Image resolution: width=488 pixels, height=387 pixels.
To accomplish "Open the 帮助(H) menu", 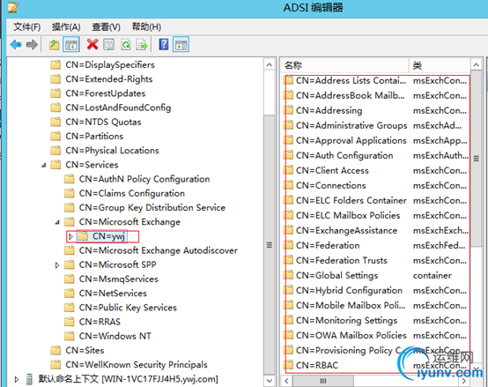I will [146, 27].
